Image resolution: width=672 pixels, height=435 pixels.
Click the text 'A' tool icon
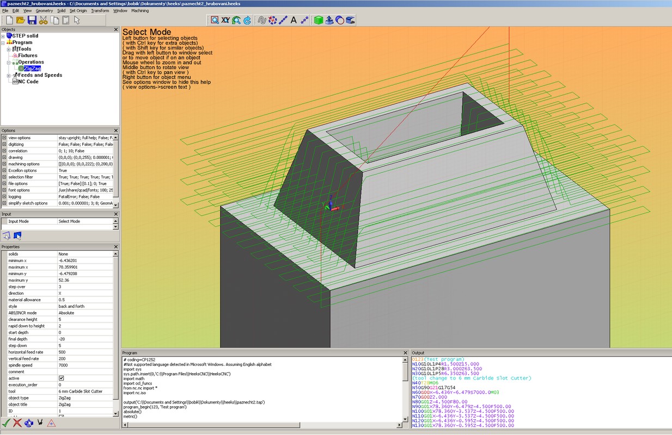tap(294, 20)
